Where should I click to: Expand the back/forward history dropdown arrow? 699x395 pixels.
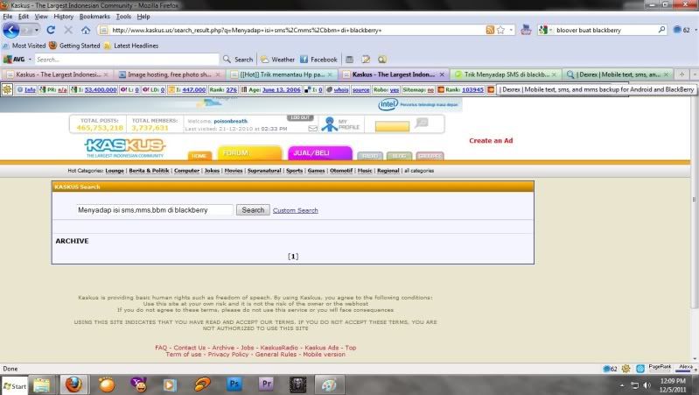(x=37, y=31)
